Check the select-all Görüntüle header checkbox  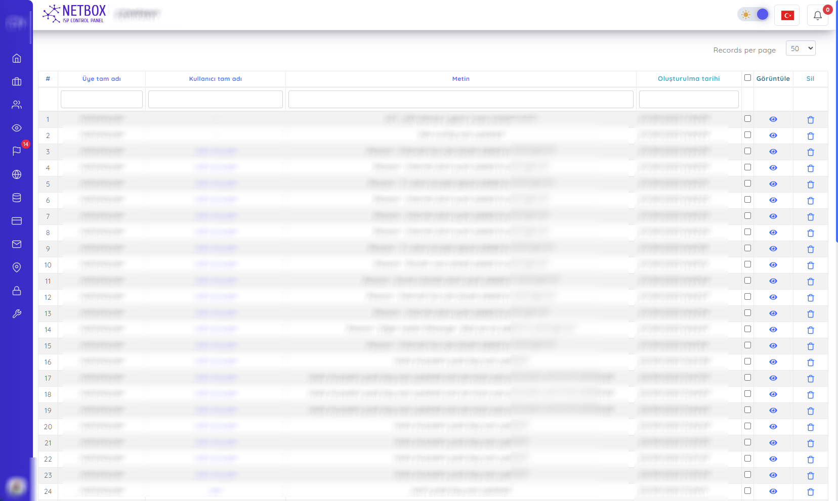(747, 78)
